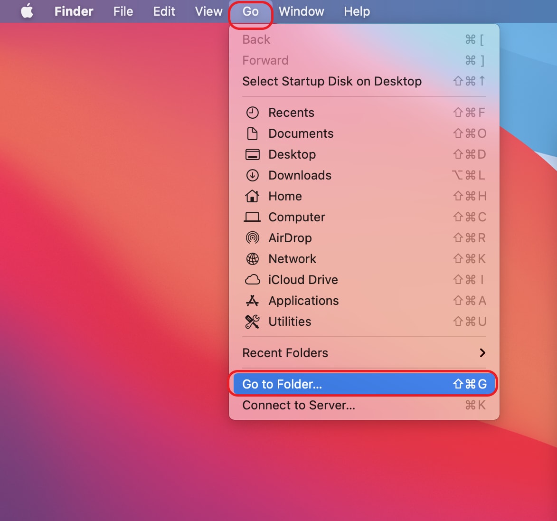Select the Utilities label text
The height and width of the screenshot is (521, 557).
290,322
